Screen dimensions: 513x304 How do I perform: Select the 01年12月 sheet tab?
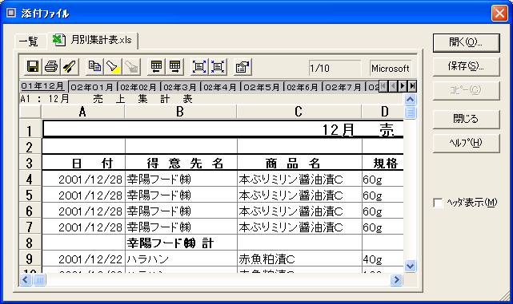[43, 86]
